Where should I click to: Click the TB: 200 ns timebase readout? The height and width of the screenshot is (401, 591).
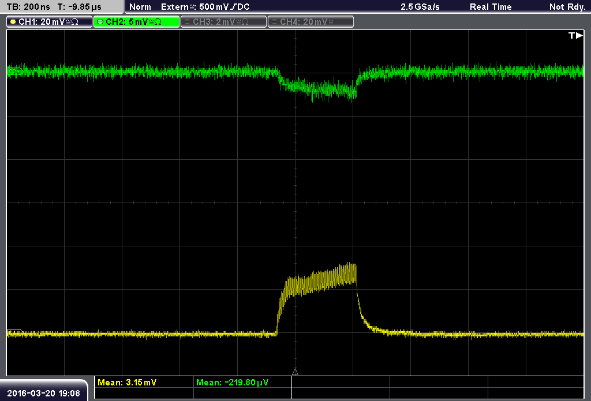(28, 7)
